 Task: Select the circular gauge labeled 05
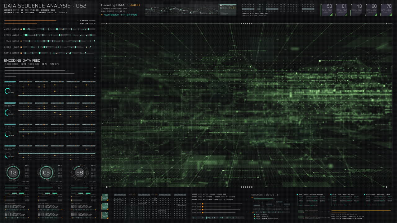pyautogui.click(x=46, y=173)
